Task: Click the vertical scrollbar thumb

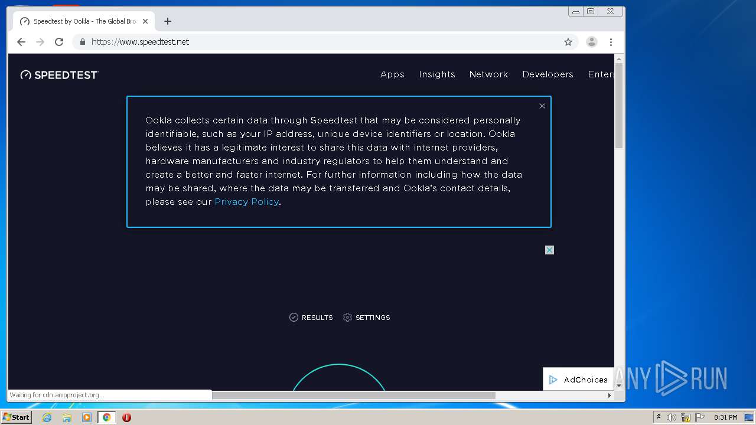Action: pos(619,106)
